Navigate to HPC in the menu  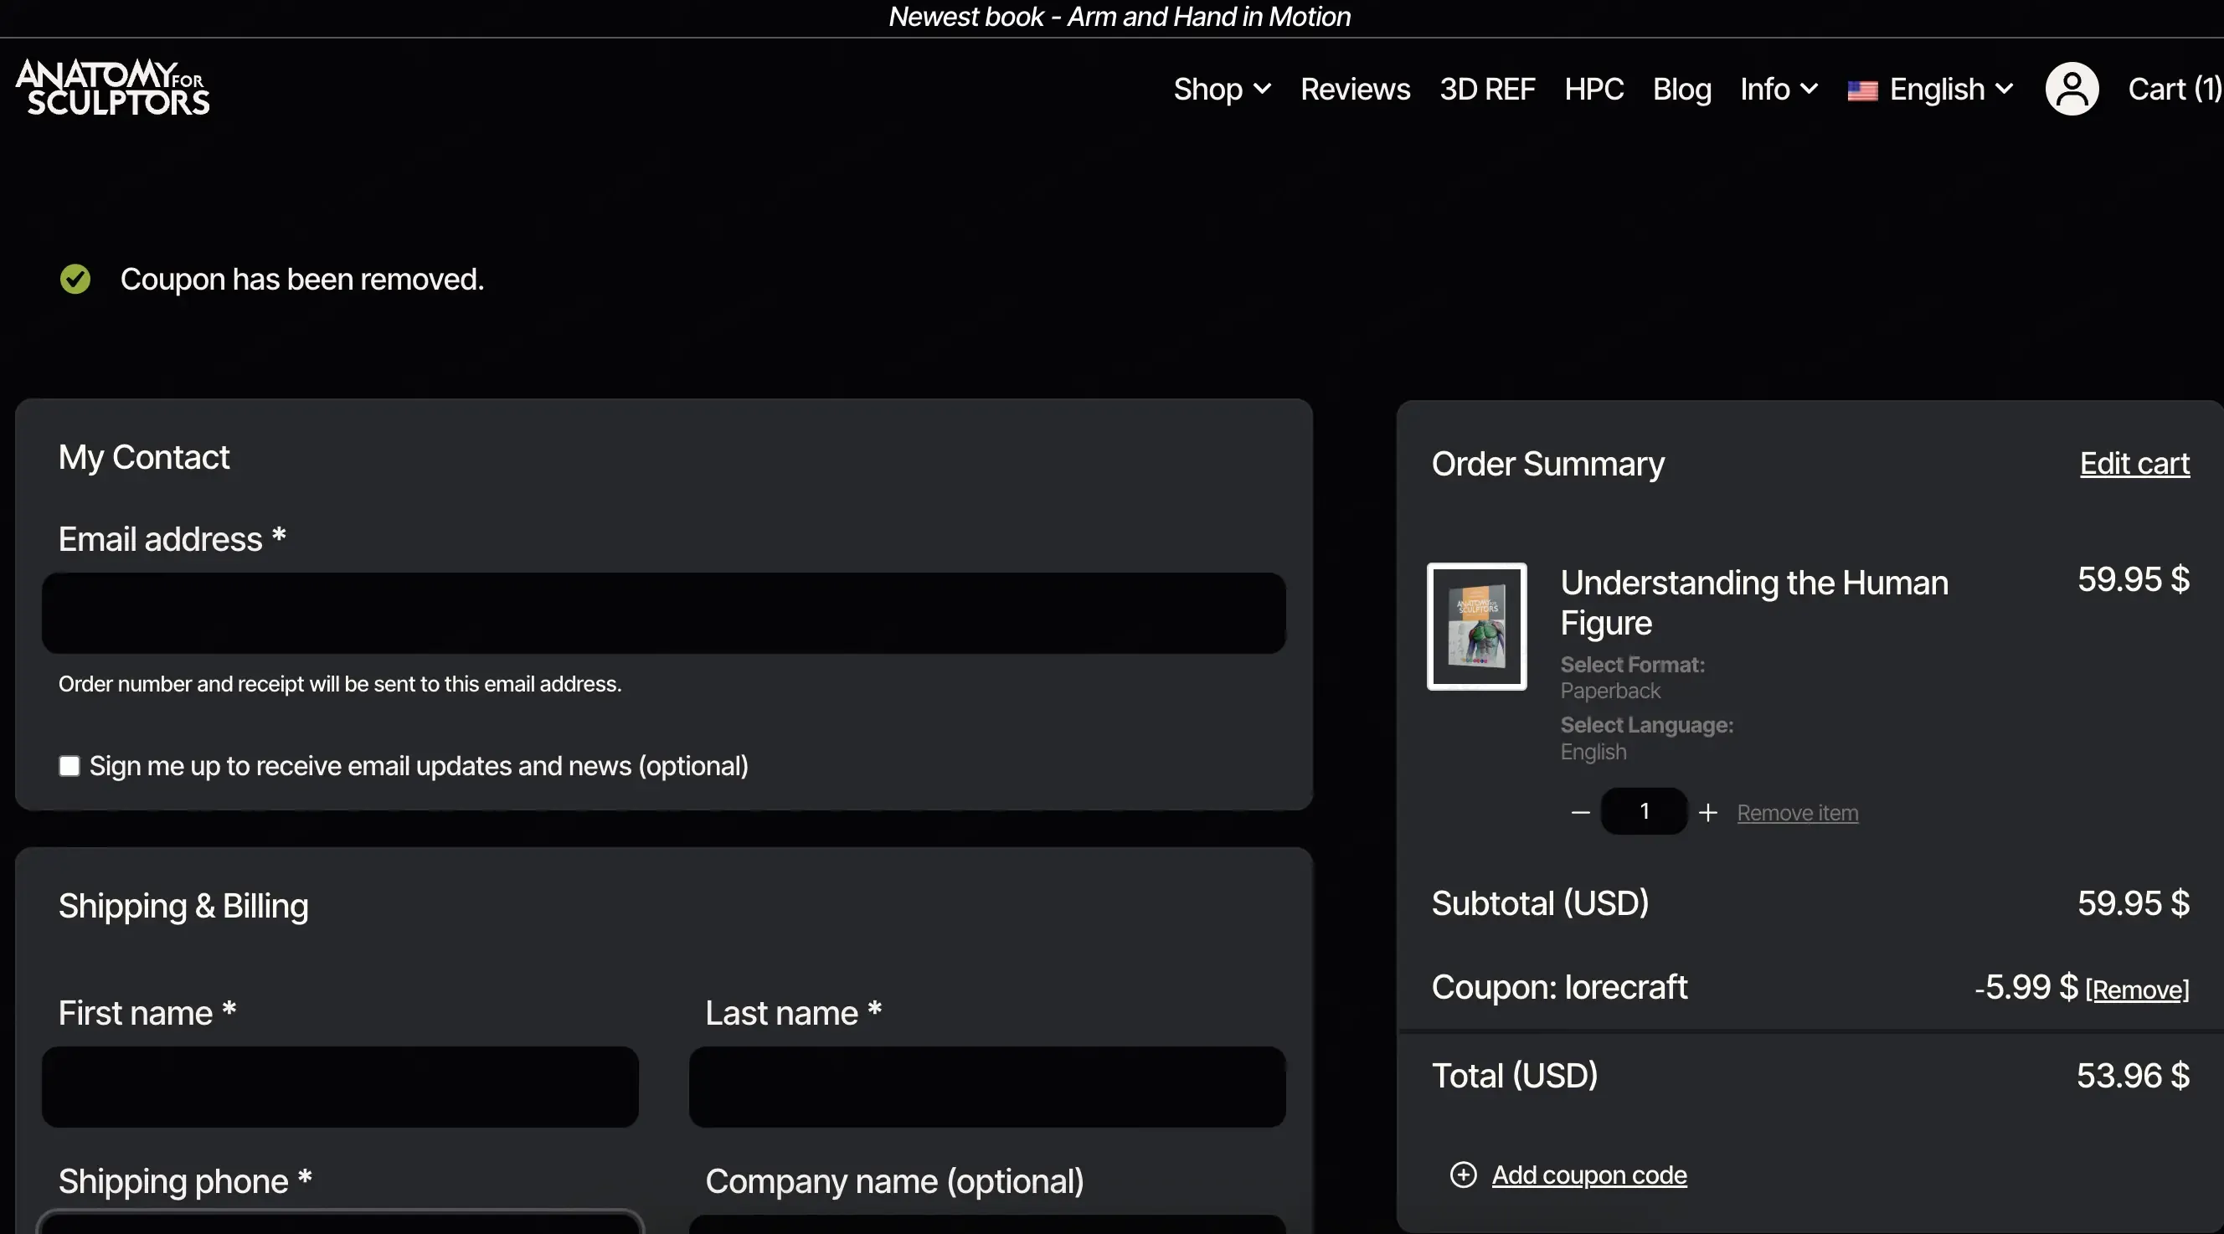(1593, 89)
